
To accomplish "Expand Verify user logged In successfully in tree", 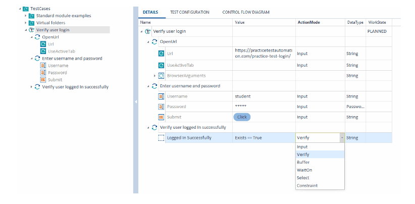I will click(x=31, y=87).
